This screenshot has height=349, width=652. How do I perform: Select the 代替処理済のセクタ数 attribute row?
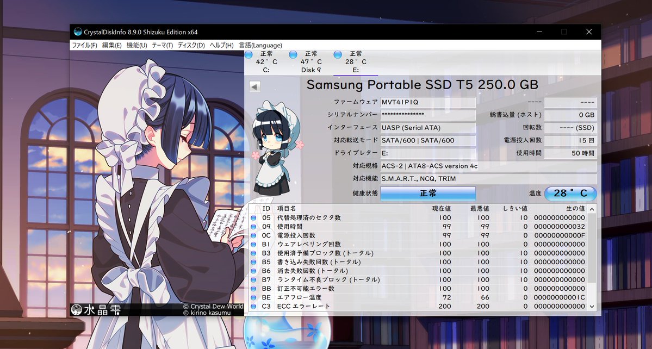coord(418,217)
